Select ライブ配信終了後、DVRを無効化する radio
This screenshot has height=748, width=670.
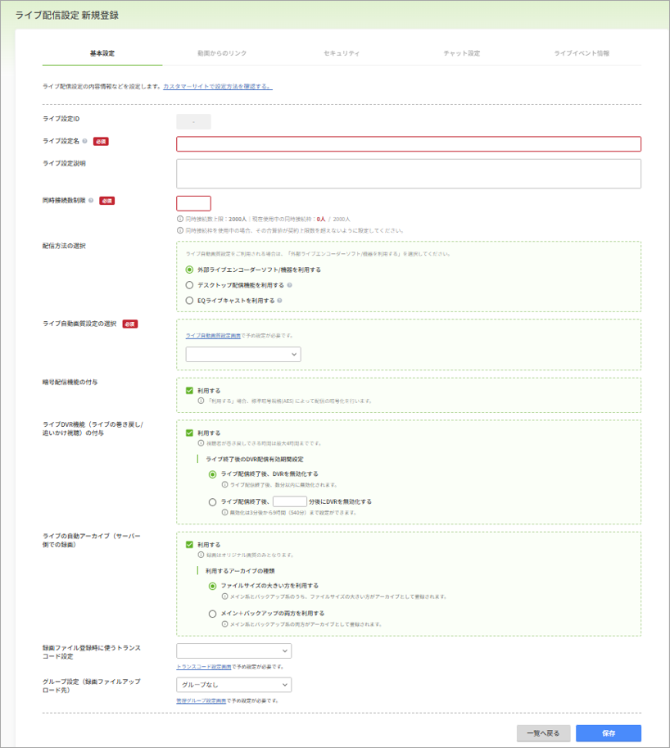[213, 474]
